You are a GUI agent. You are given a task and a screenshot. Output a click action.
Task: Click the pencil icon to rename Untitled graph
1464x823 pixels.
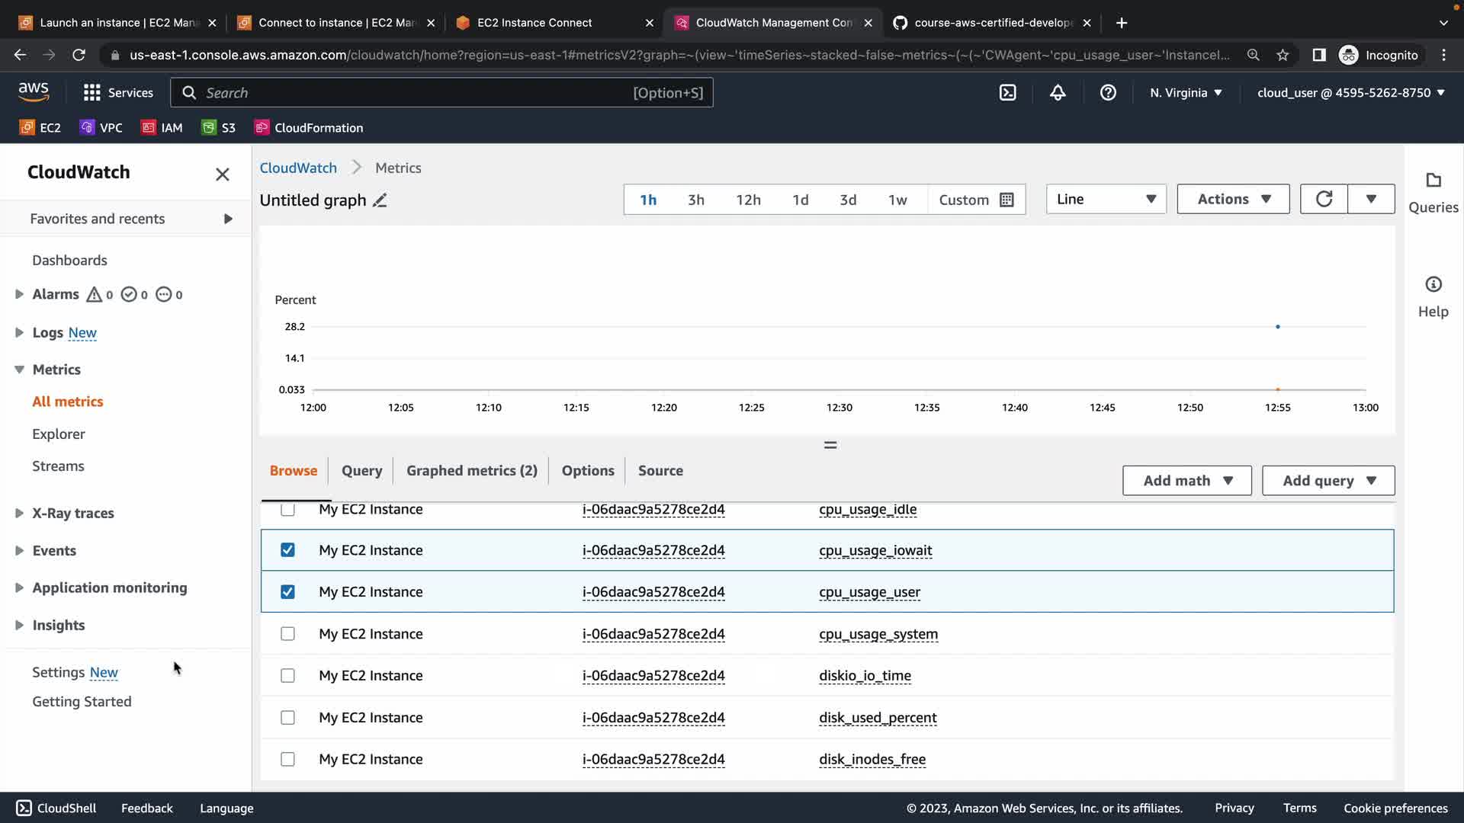click(x=380, y=200)
